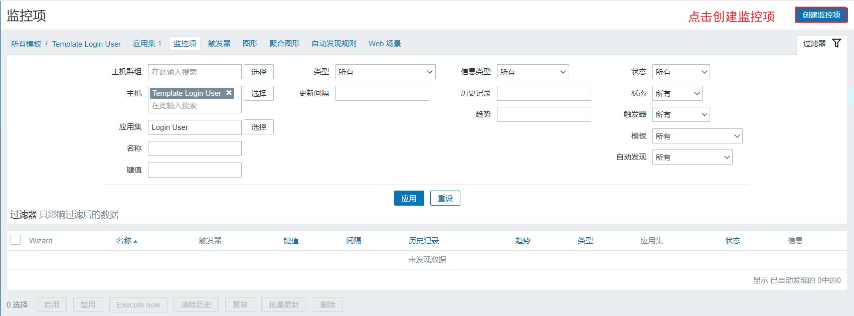Click the 未发现数据 text in table
This screenshot has width=854, height=316.
tap(427, 259)
